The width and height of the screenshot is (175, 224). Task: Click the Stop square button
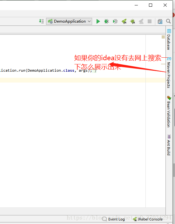(150, 21)
